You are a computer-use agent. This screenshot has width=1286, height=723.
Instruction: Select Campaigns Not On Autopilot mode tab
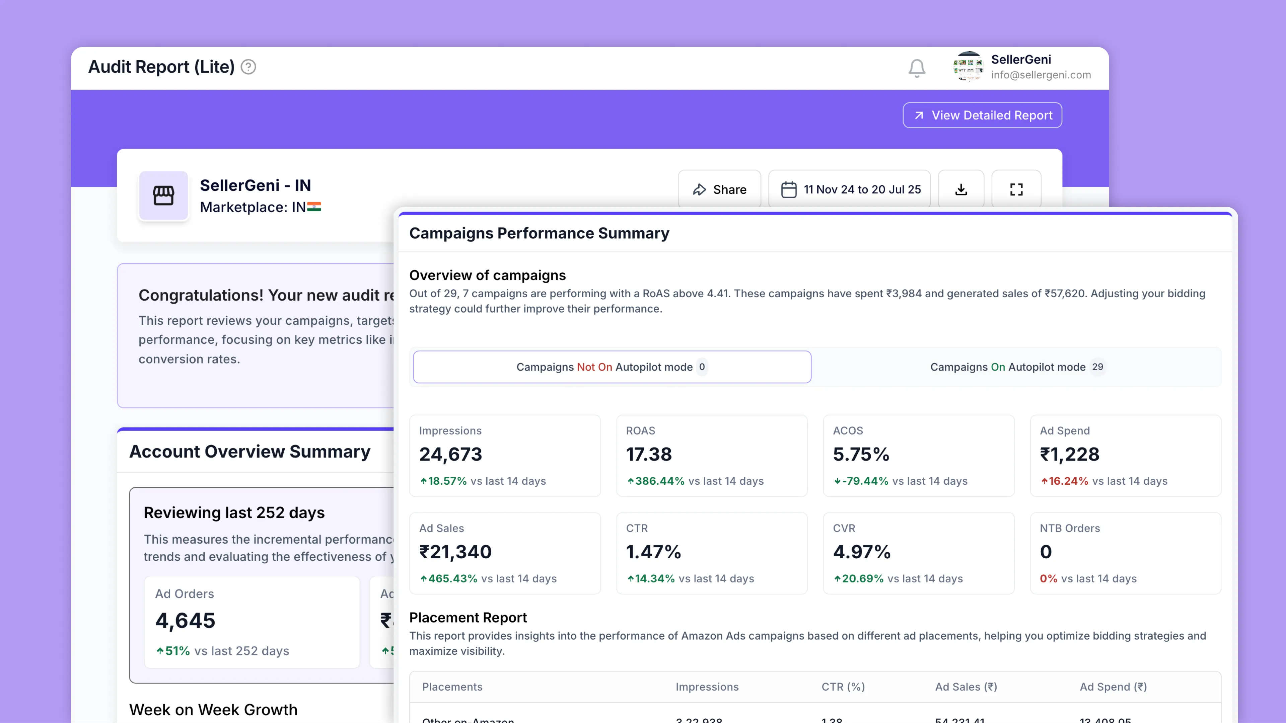(x=612, y=367)
